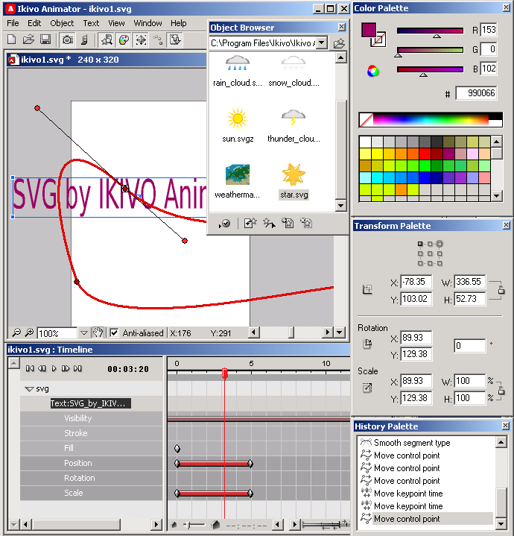514x536 pixels.
Task: Click the zoom in magnifier icon
Action: [x=29, y=332]
